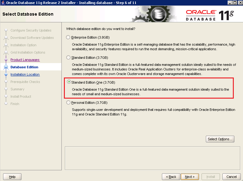Click the Download Software Updates step
Image resolution: width=243 pixels, height=181 pixels.
32,38
